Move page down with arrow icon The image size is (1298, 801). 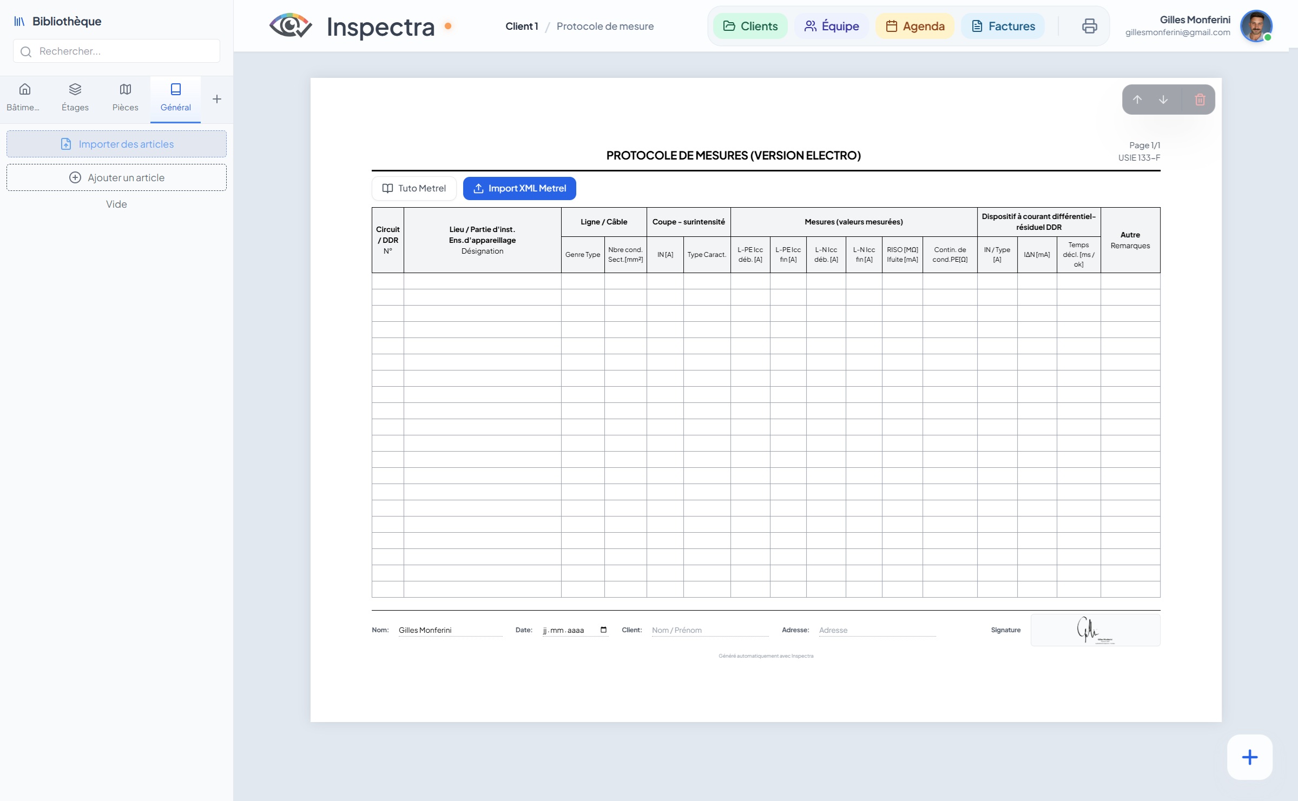1163,100
